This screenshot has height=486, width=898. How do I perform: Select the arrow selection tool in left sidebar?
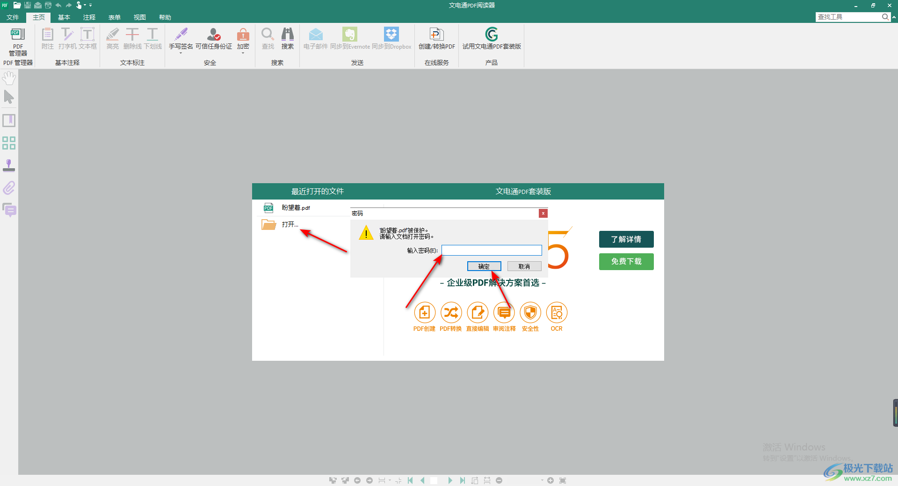pos(9,97)
